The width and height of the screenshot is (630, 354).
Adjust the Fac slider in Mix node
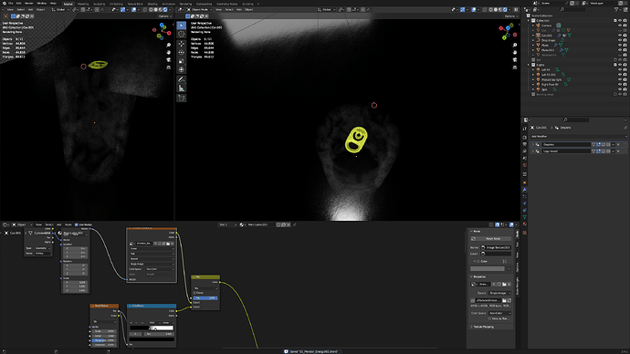tap(205, 297)
